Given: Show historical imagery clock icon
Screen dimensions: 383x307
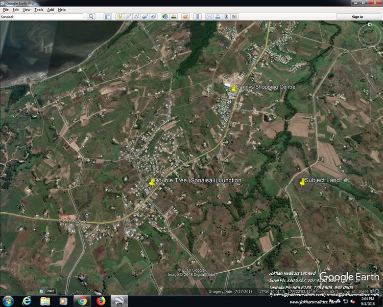Looking at the screenshot, I should 165,17.
